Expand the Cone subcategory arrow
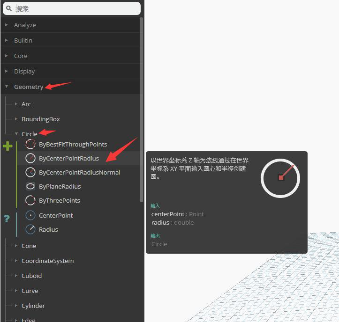339x322 pixels. (x=16, y=246)
